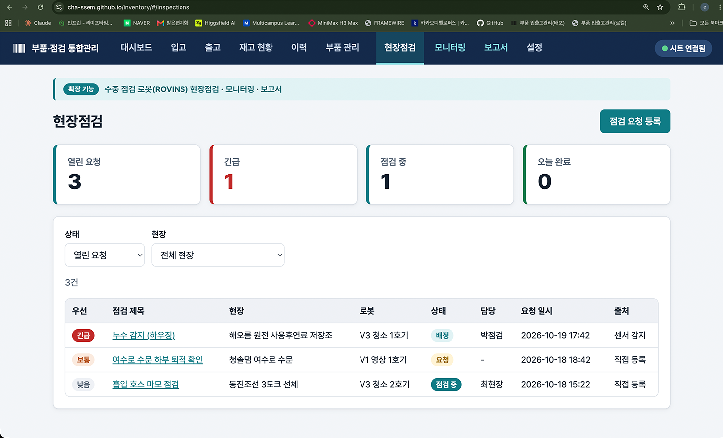Image resolution: width=723 pixels, height=438 pixels.
Task: Open the 재고 현황 tab
Action: [256, 48]
